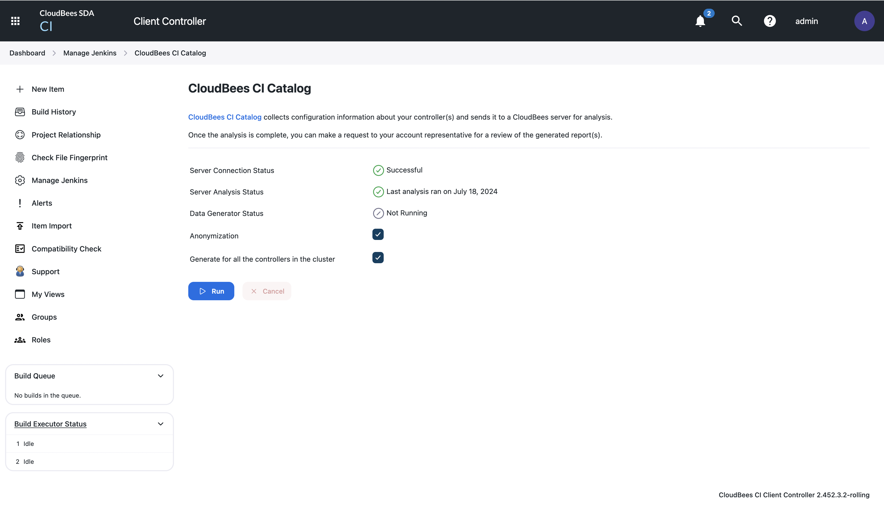This screenshot has height=508, width=884.
Task: Click 'Last analysis ran on July 18, 2024'
Action: 442,192
